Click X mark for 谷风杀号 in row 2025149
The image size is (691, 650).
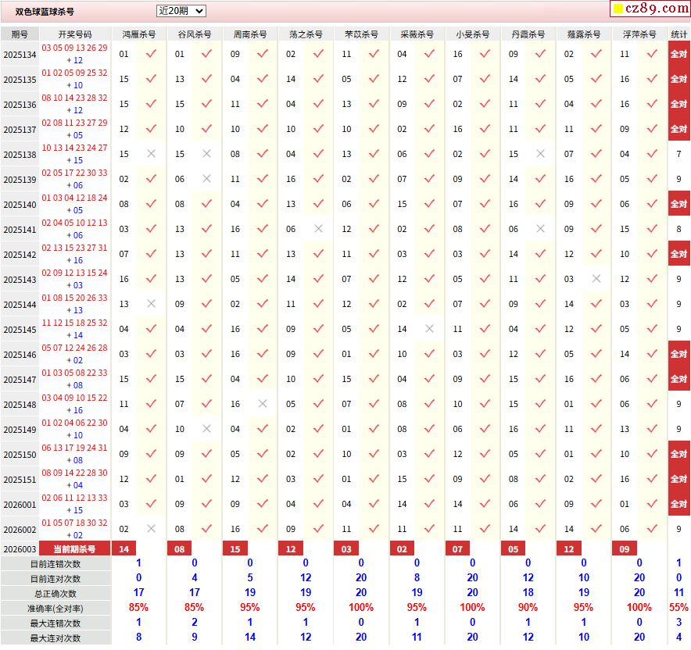point(206,429)
